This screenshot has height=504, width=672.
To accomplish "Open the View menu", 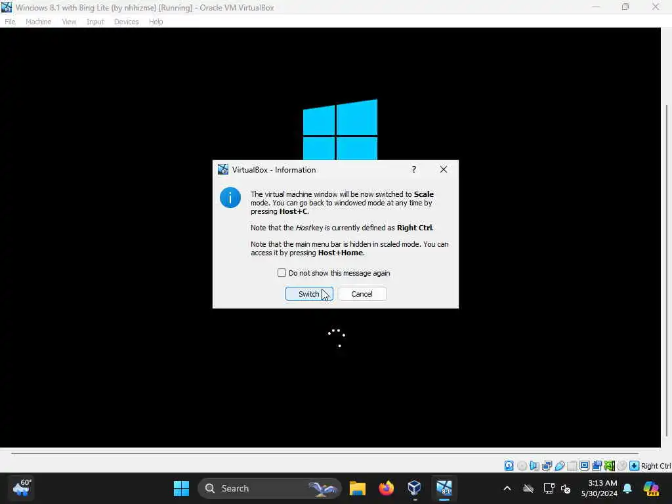I will coord(69,22).
